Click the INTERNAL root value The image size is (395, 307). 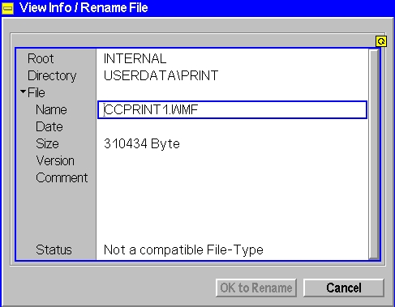point(135,58)
